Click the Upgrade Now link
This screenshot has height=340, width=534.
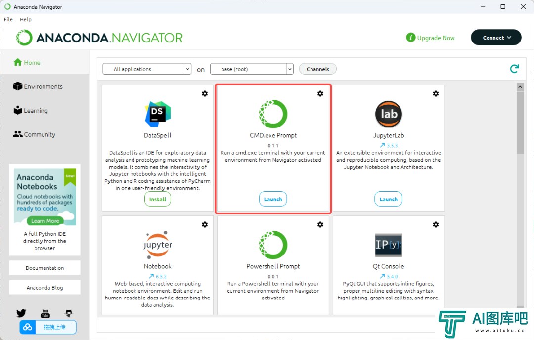pos(436,38)
